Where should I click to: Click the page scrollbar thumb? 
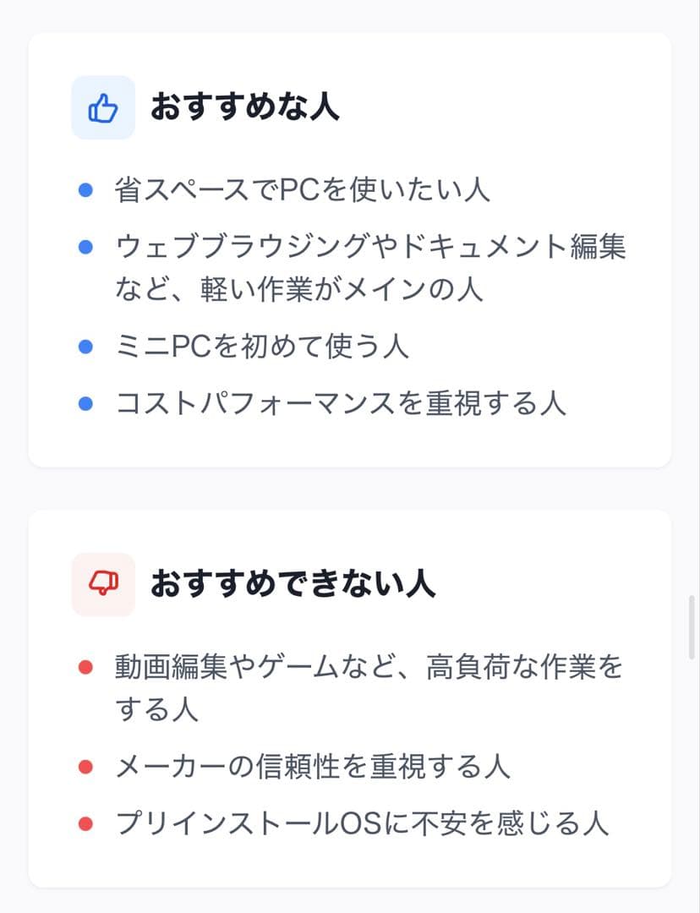tap(692, 626)
